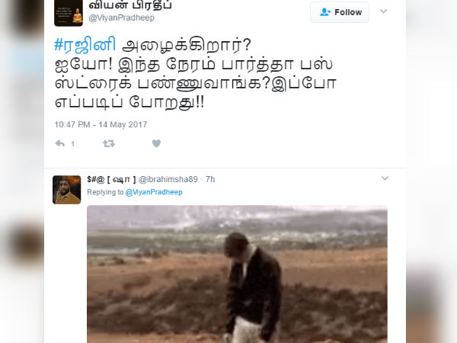Click the person icon inside the Follow button

[325, 12]
